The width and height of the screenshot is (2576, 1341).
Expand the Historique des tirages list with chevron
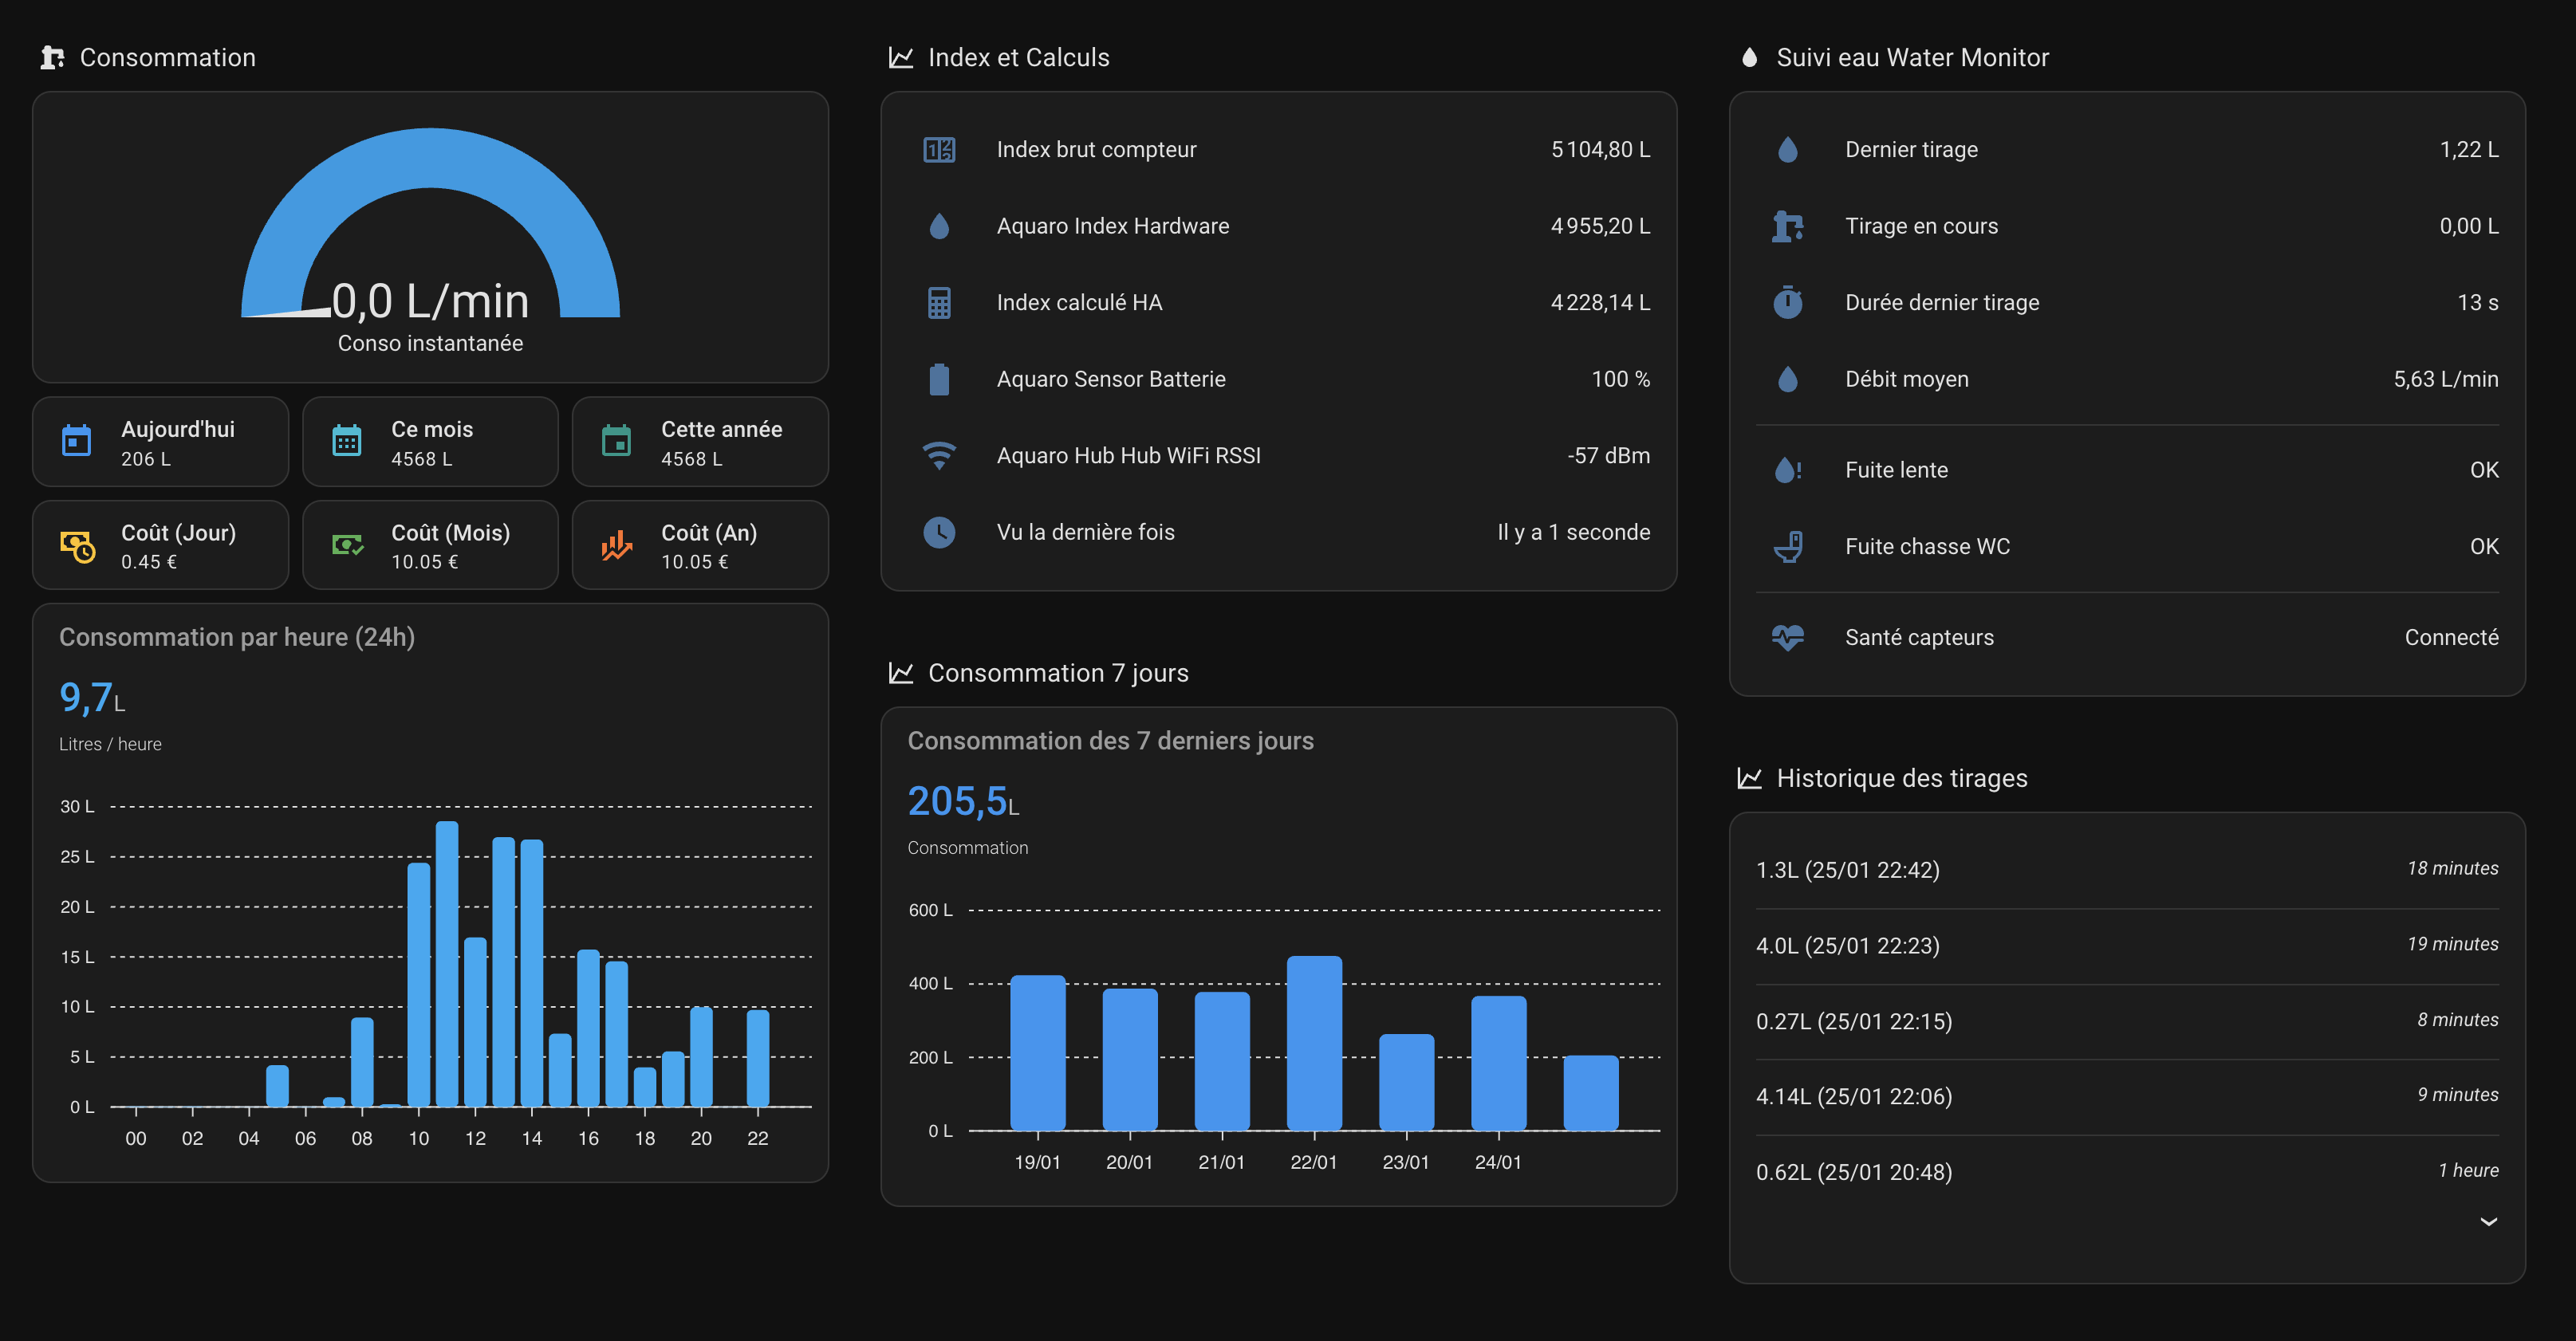coord(2488,1221)
